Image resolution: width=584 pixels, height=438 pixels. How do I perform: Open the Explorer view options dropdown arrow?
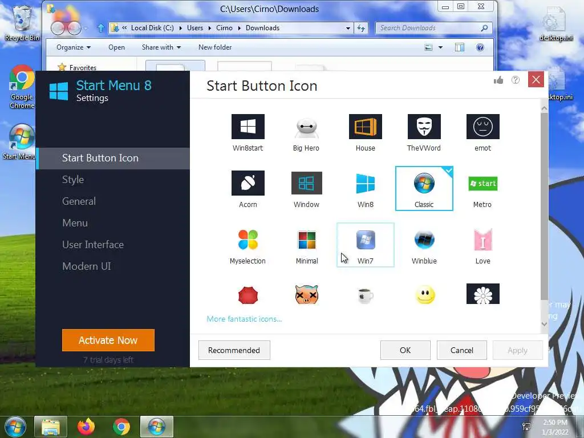tap(441, 47)
